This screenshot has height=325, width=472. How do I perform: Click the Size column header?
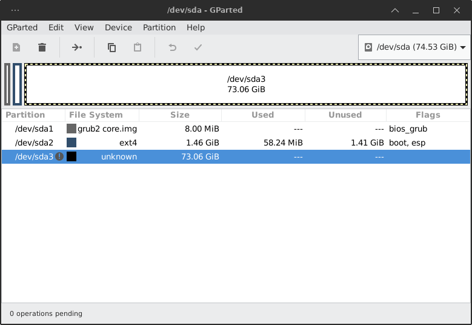[x=180, y=115]
